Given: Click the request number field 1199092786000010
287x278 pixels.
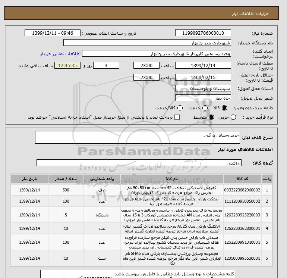Looking at the screenshot, I should pos(203,33).
